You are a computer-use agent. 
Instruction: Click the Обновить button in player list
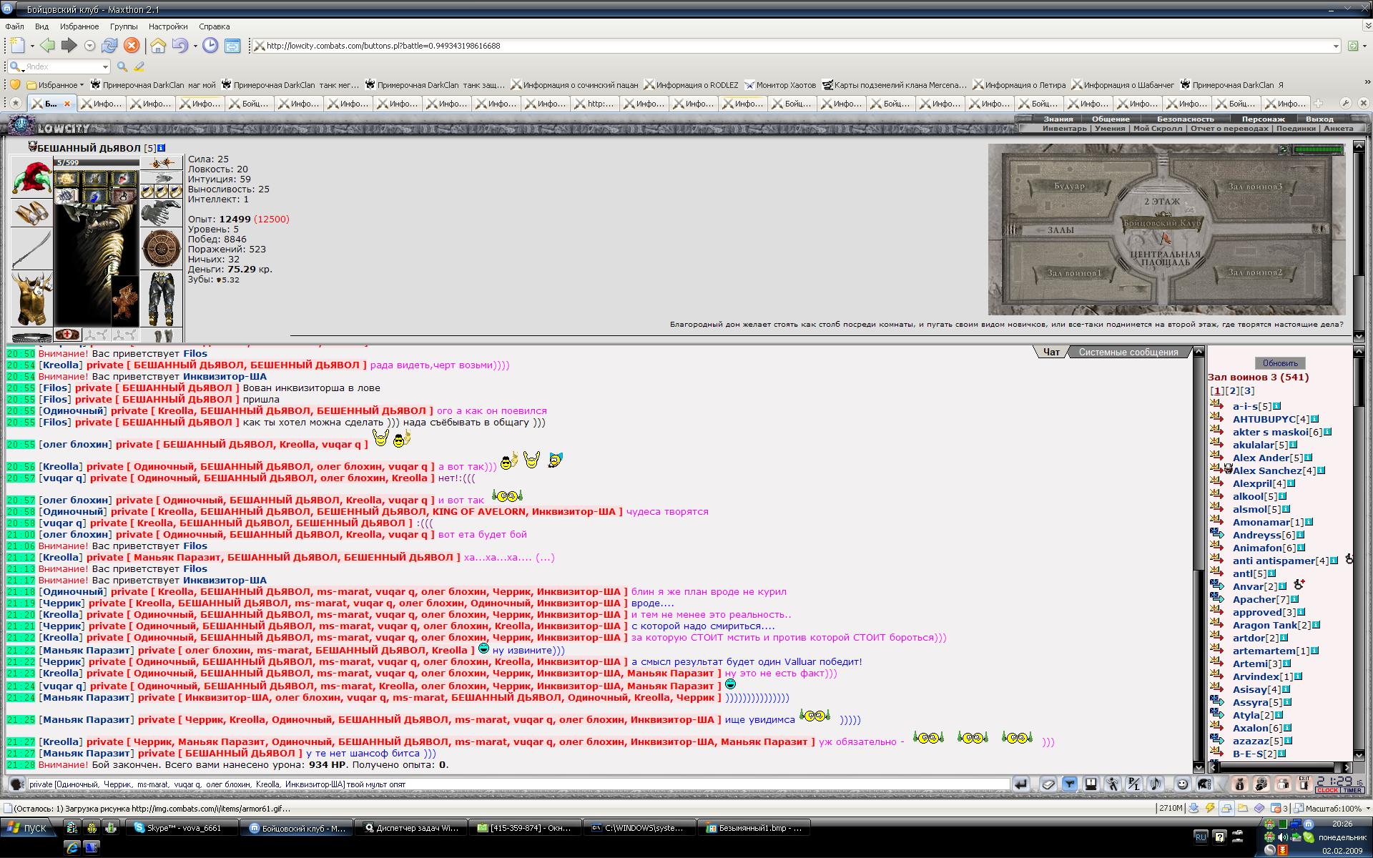1279,363
